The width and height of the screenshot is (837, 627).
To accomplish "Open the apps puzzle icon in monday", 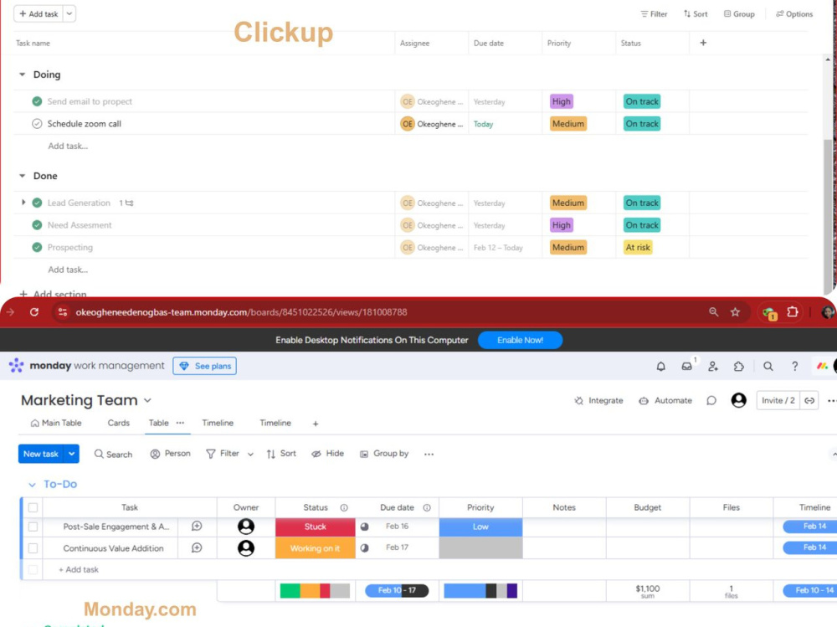I will click(x=739, y=367).
